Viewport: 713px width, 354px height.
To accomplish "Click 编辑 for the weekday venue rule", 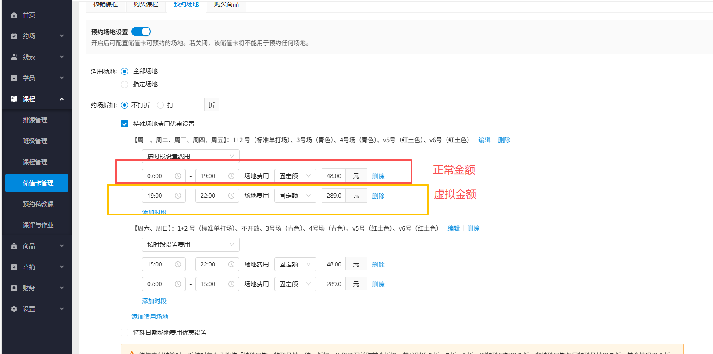I will tap(484, 140).
